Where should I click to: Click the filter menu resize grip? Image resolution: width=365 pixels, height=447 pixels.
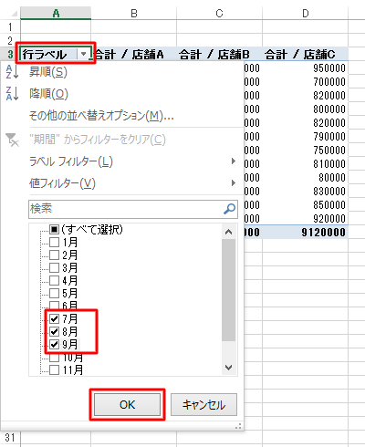(x=239, y=426)
